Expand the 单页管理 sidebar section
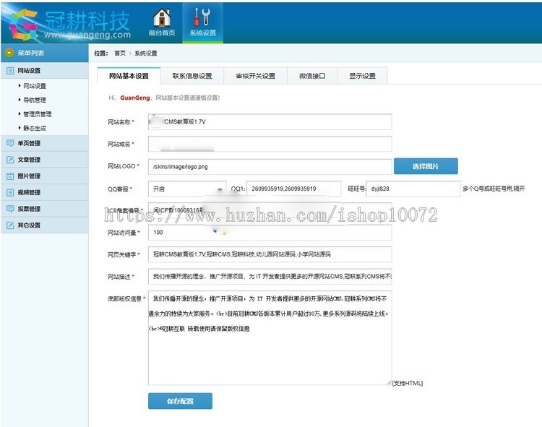 click(x=45, y=143)
